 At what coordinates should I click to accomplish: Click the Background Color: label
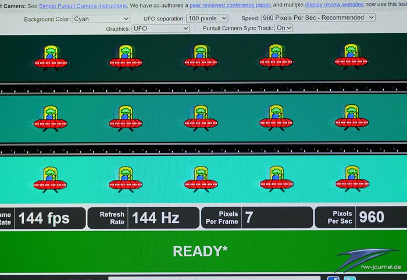(x=47, y=19)
